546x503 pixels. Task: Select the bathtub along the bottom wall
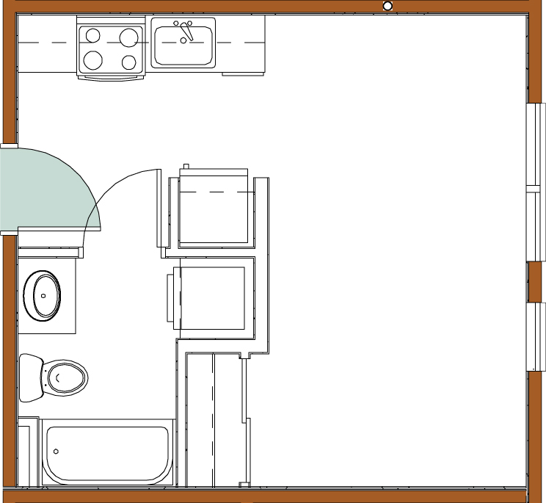pyautogui.click(x=108, y=452)
